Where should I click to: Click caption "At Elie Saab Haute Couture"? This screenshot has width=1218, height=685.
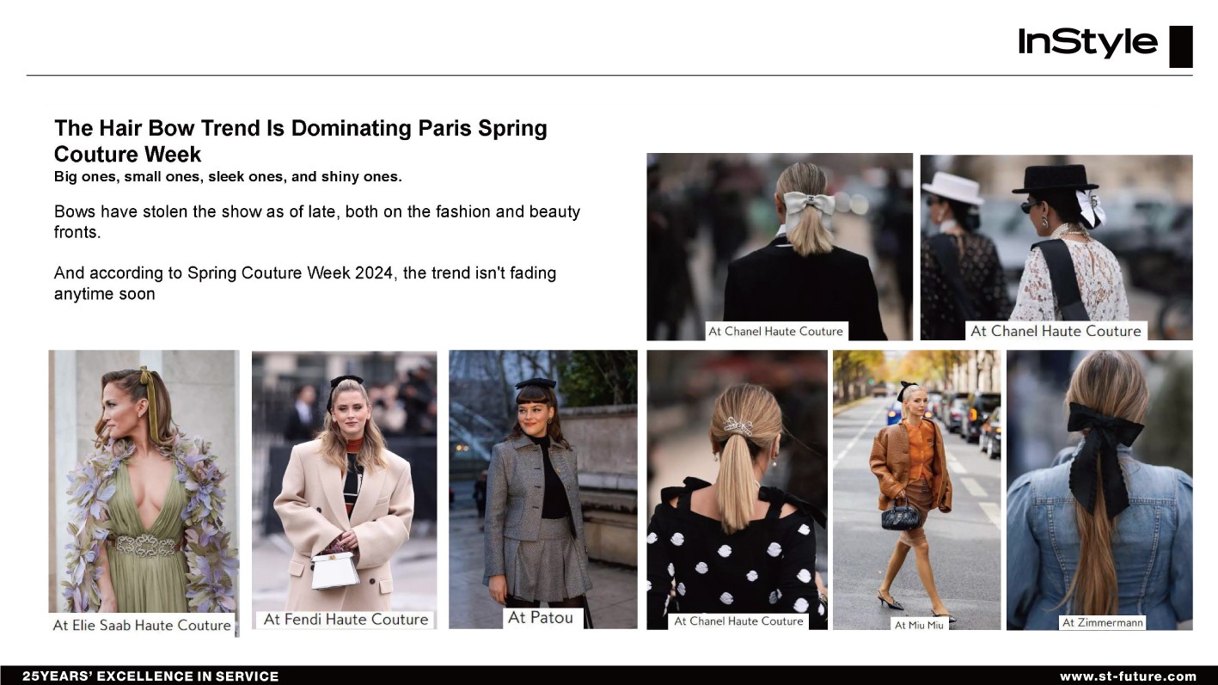point(142,625)
